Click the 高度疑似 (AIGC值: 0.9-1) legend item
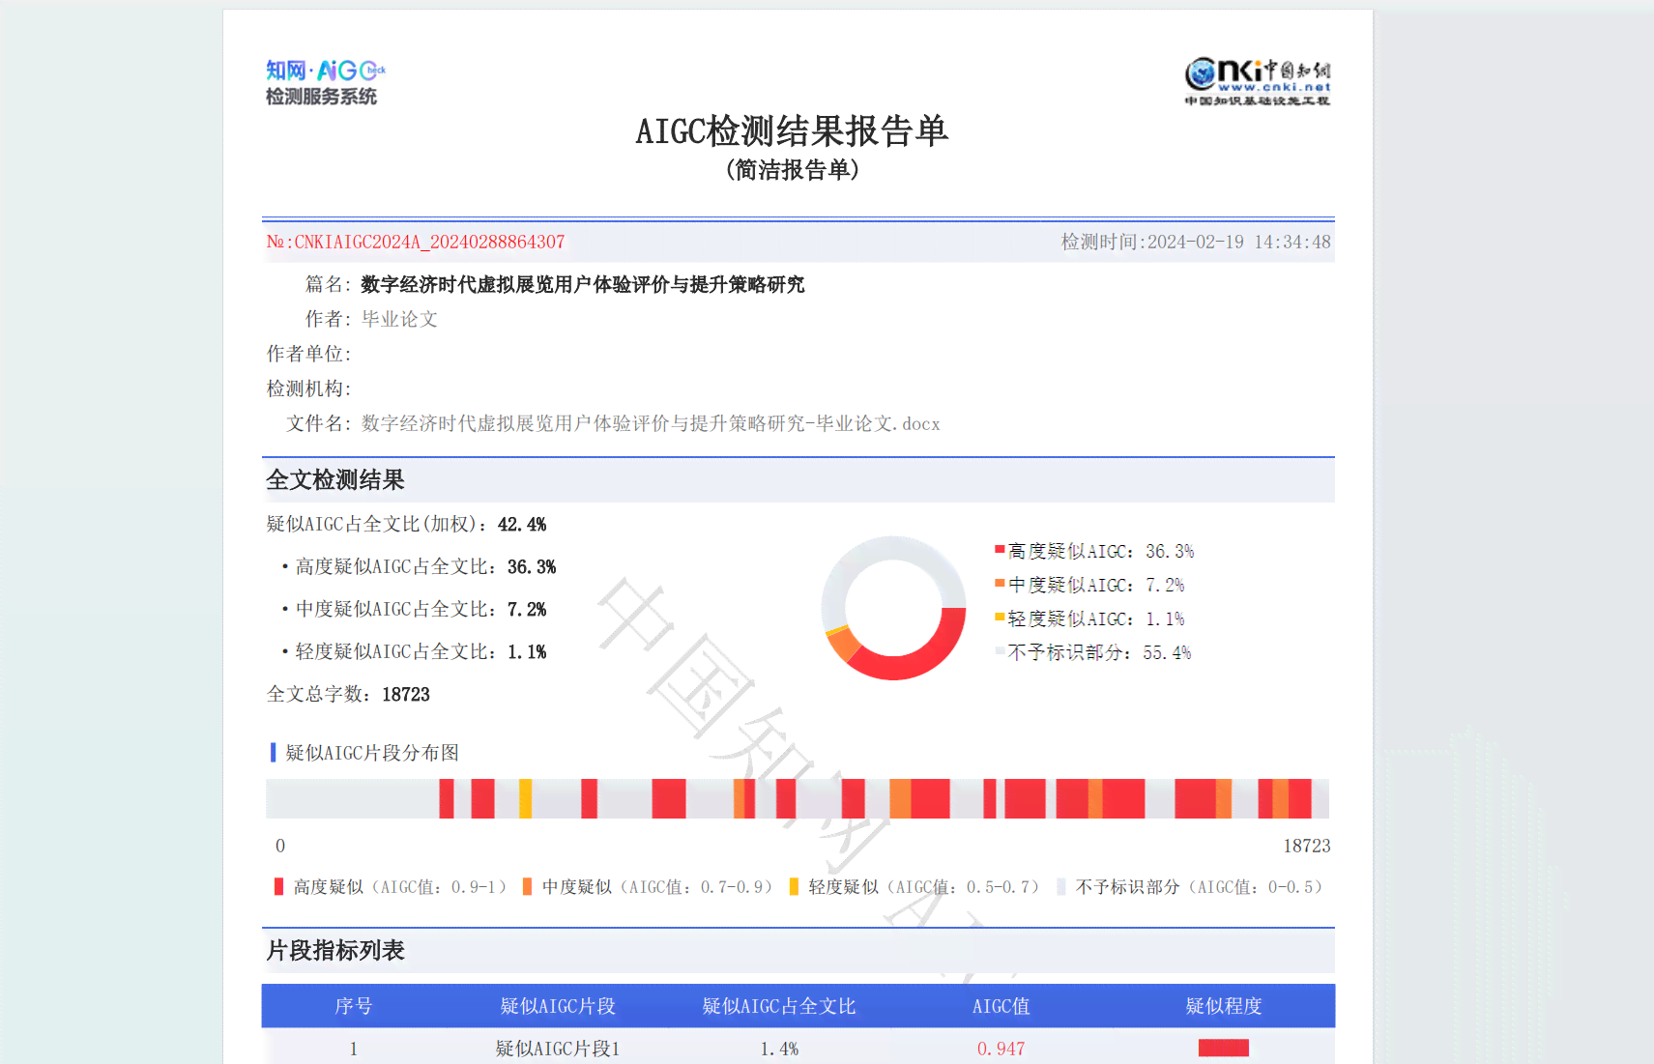Viewport: 1654px width, 1064px height. point(390,886)
